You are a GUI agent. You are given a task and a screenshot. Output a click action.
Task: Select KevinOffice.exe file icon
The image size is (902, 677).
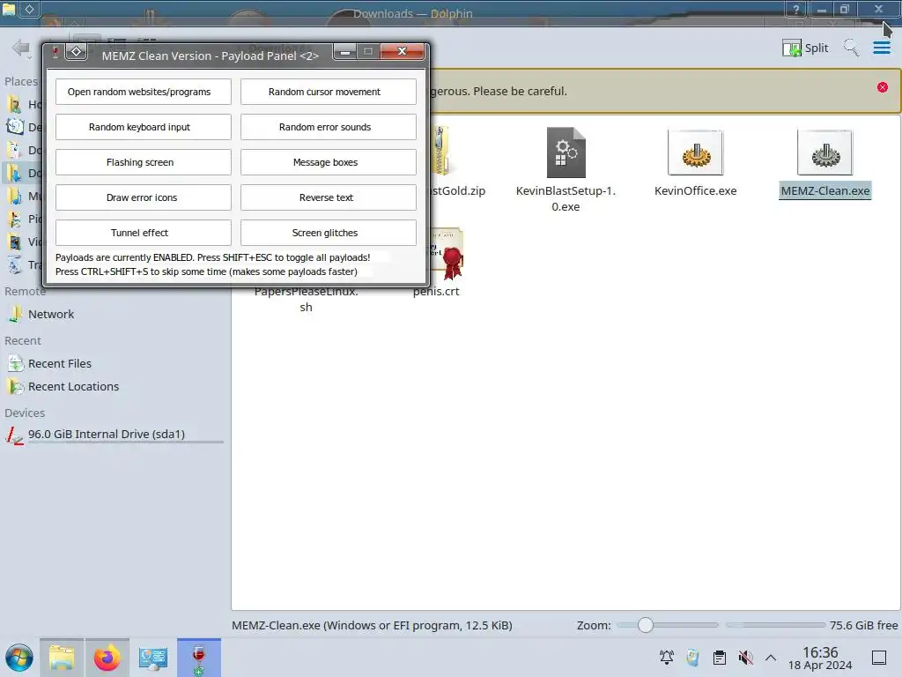(696, 153)
